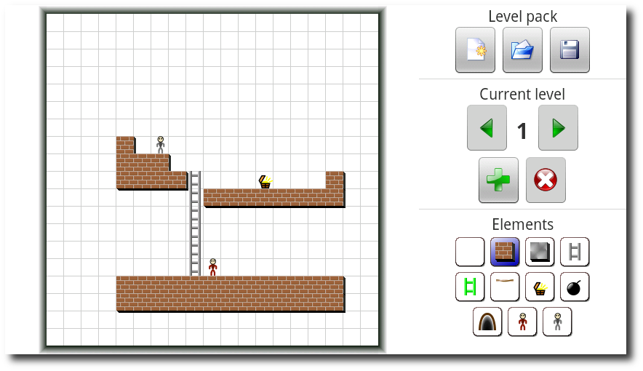Select the black bomb element

pos(575,287)
